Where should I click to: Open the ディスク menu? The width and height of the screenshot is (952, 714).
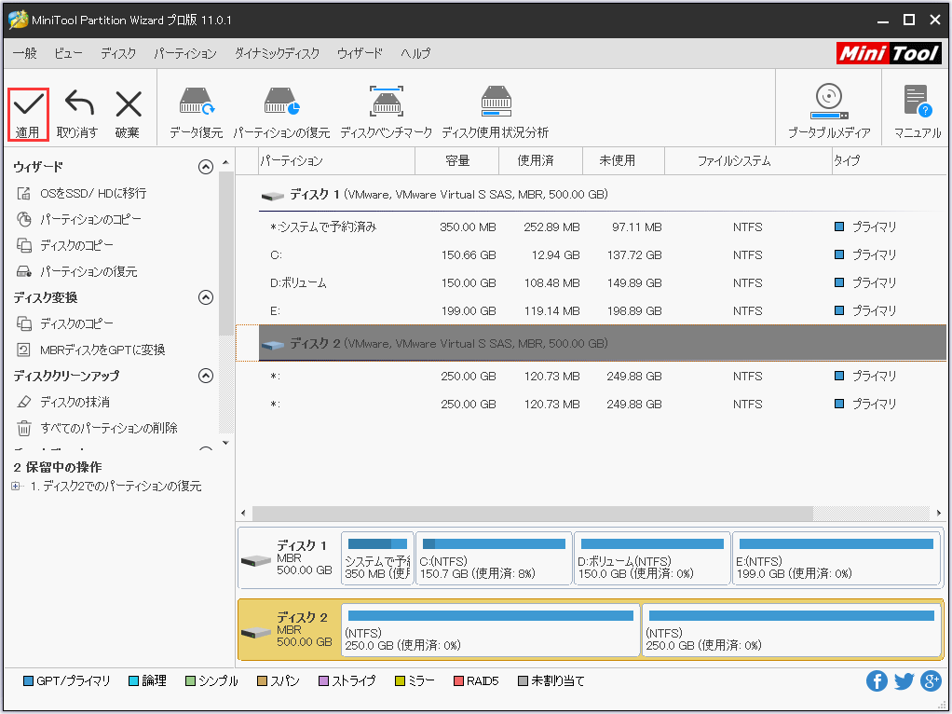pyautogui.click(x=118, y=53)
